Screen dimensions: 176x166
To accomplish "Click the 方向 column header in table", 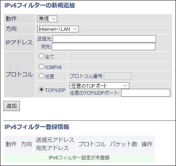I will (26, 145).
